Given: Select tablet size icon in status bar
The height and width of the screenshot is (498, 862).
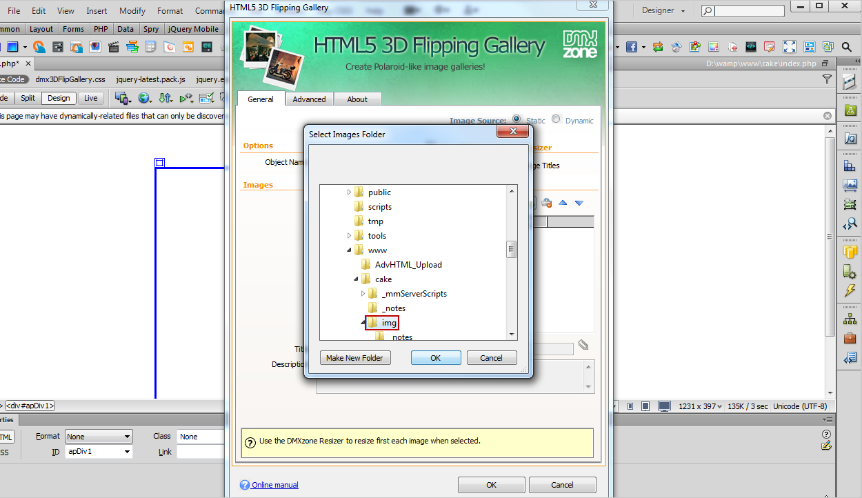Looking at the screenshot, I should 647,406.
